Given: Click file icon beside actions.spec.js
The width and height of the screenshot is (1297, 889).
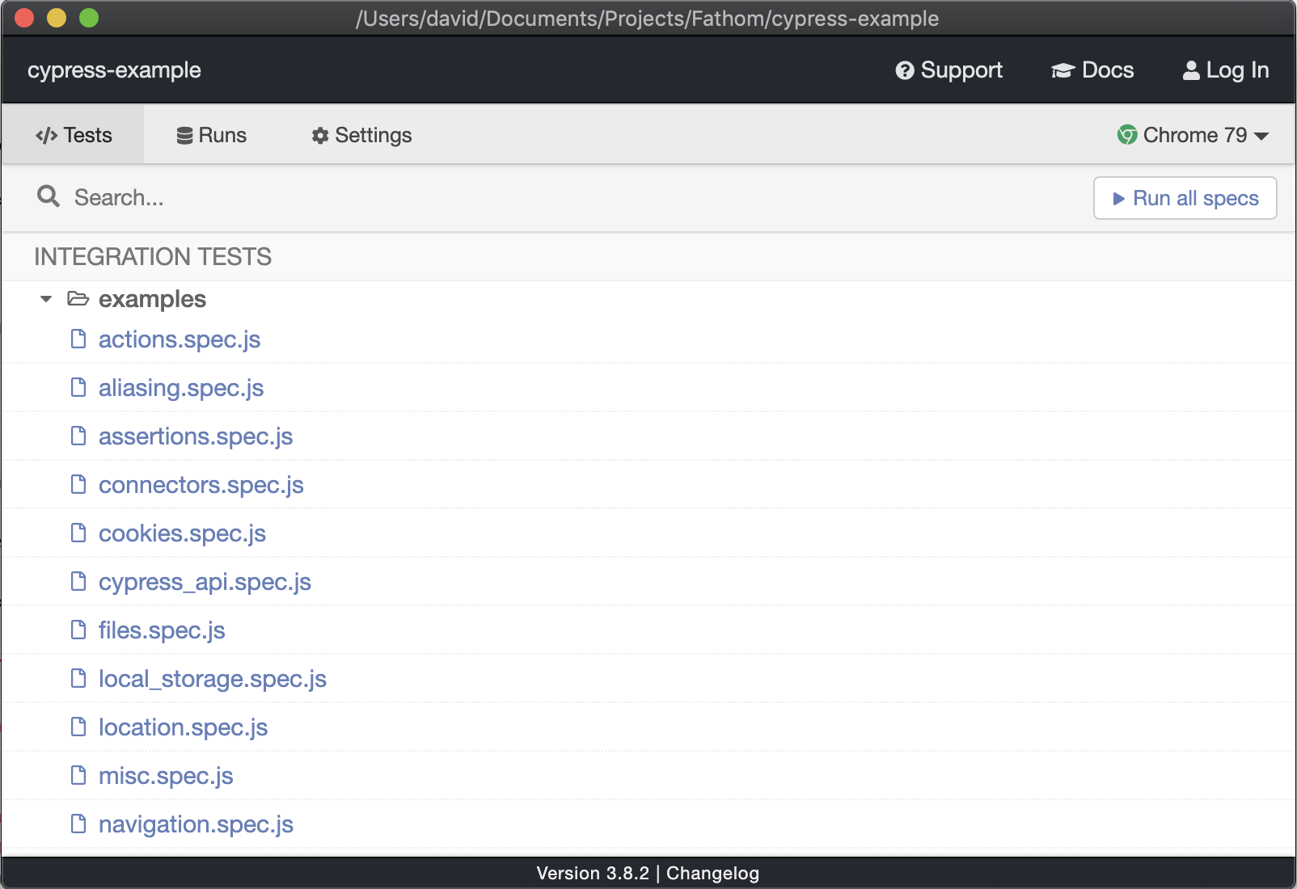Looking at the screenshot, I should (78, 339).
